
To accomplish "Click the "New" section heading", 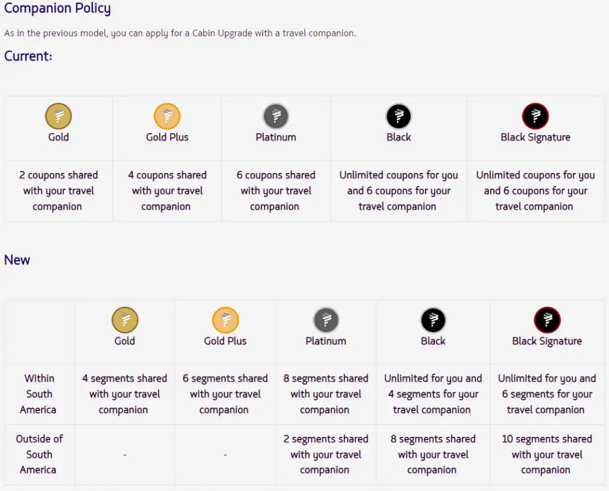I will tap(17, 260).
